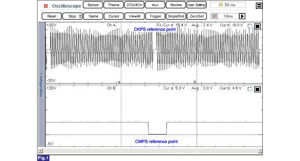This screenshot has width=300, height=161.
Task: Click the Cursor button
Action: click(114, 16)
